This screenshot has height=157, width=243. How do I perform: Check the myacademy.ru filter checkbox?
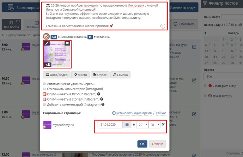point(205,96)
